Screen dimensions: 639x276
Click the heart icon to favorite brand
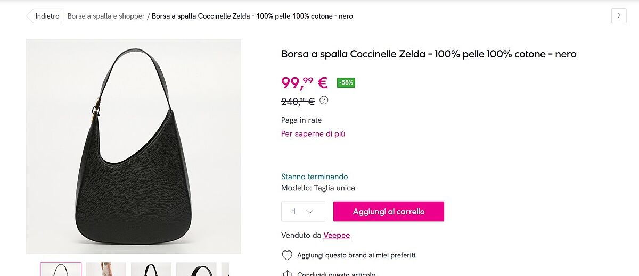pos(287,255)
